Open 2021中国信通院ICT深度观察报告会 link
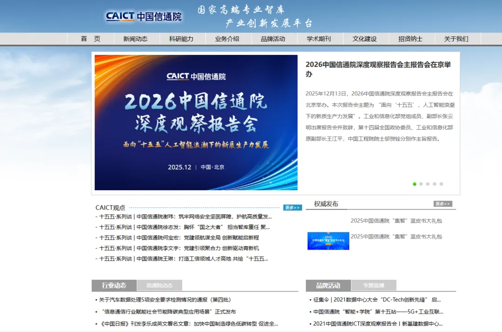This screenshot has height=332, width=502. coord(378,324)
